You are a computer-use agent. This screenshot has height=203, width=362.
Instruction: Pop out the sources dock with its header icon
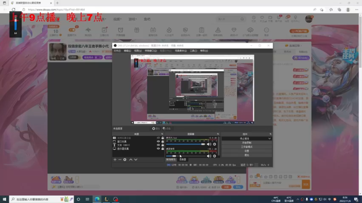coord(162,134)
